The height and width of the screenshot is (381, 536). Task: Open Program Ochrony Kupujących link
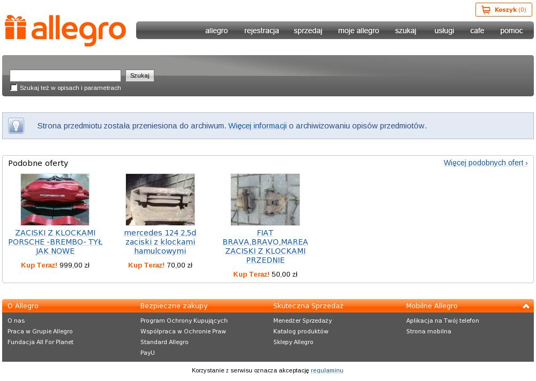(184, 321)
